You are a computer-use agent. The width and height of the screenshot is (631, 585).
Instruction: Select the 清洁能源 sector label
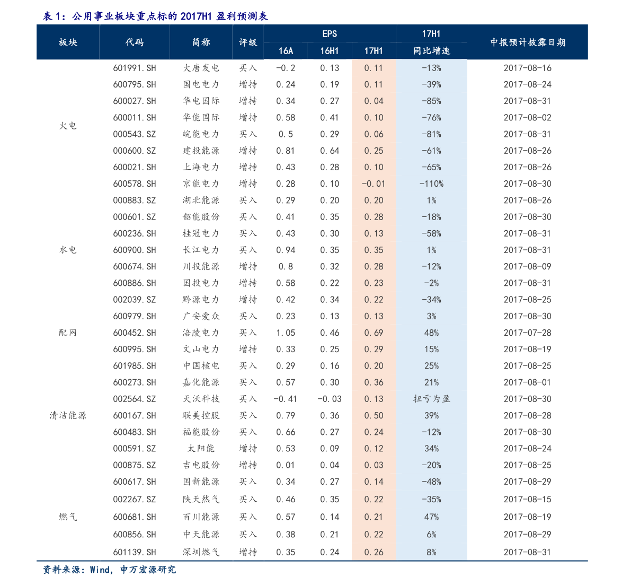pyautogui.click(x=68, y=415)
